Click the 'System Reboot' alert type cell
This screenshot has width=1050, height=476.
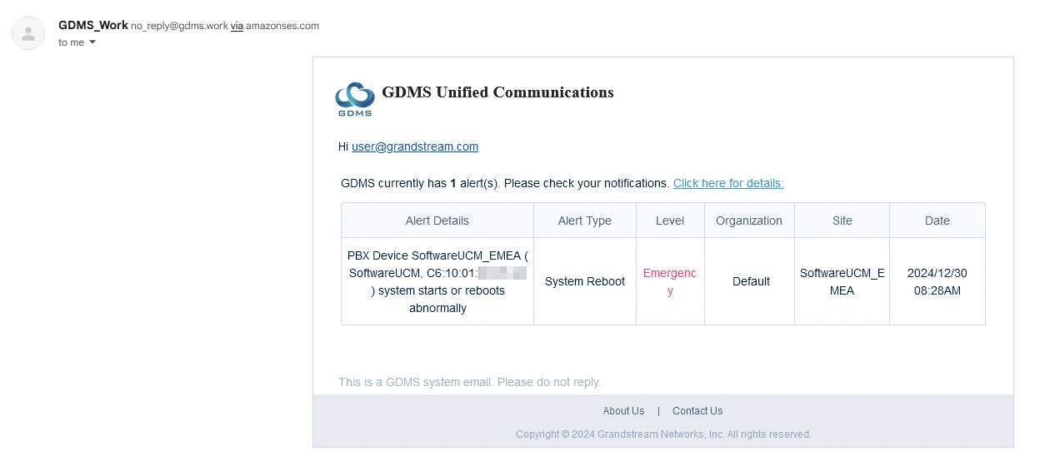585,281
